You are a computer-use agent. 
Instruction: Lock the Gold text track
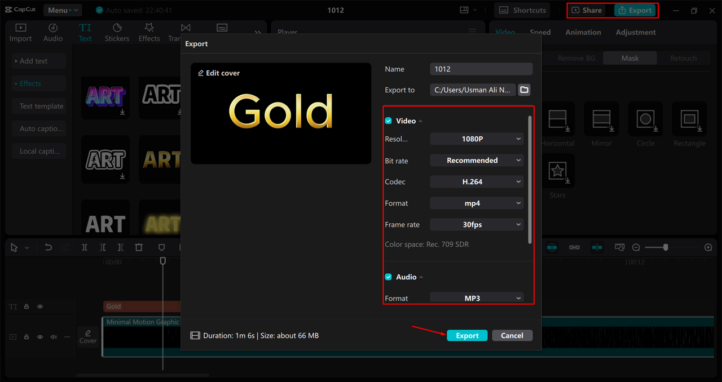click(x=27, y=307)
